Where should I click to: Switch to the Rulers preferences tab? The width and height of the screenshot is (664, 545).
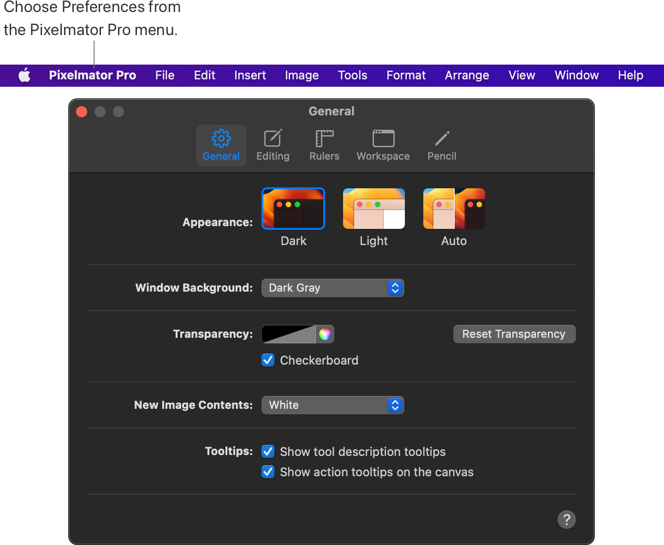324,145
